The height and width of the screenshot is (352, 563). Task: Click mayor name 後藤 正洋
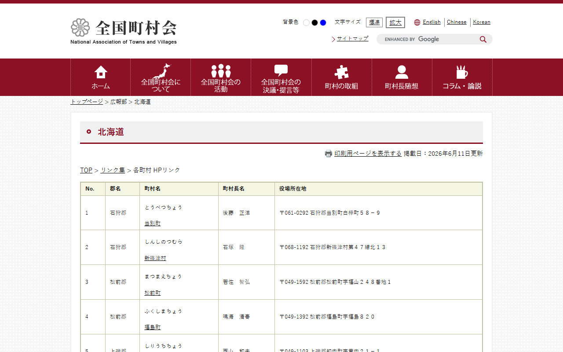pyautogui.click(x=236, y=213)
